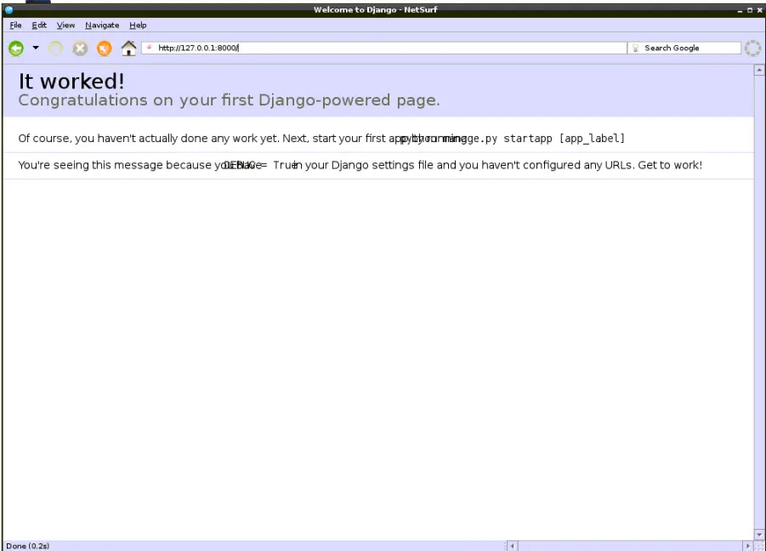The height and width of the screenshot is (551, 766).
Task: Minimize the NetSurf window
Action: [740, 9]
